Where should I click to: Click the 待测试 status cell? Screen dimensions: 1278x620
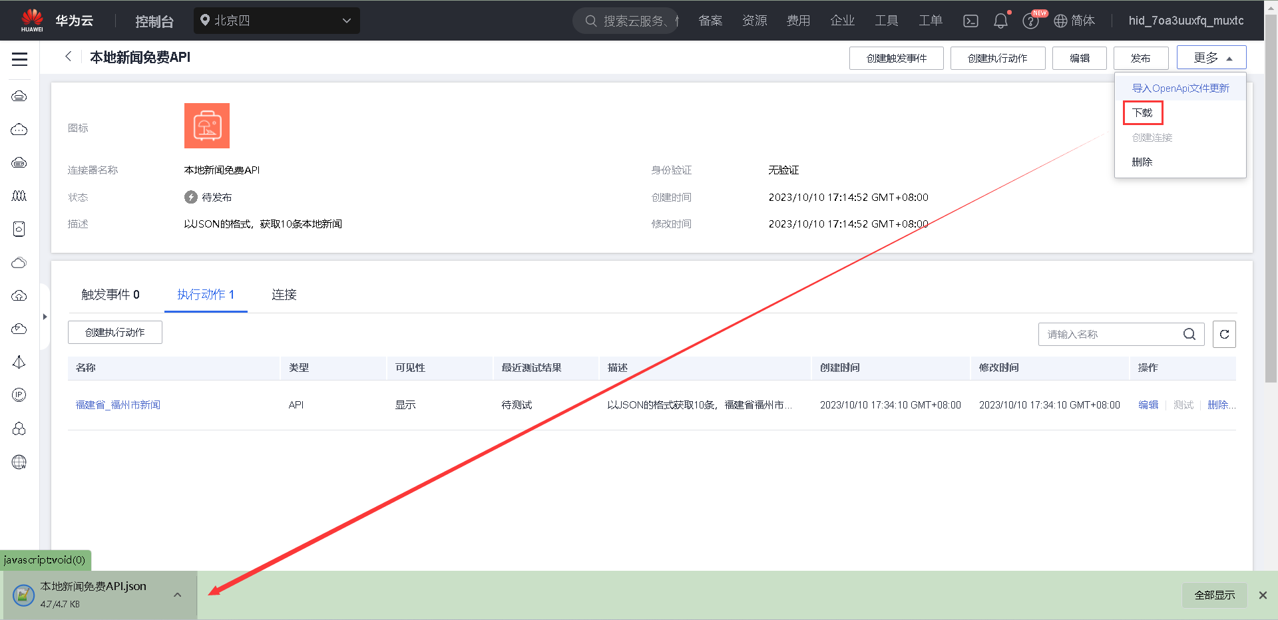click(517, 404)
